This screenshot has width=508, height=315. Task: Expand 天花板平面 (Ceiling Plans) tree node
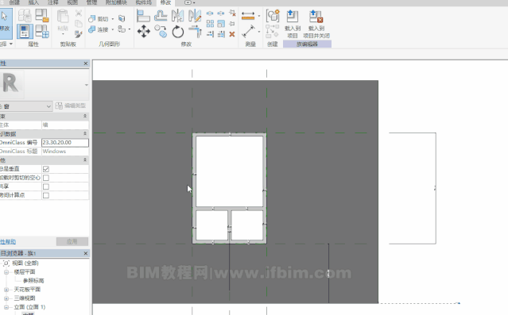(6, 290)
